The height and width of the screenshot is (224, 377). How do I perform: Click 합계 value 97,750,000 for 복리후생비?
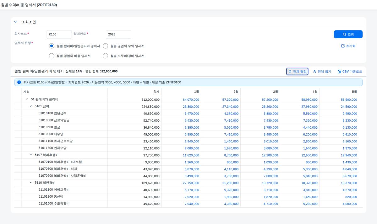pyautogui.click(x=151, y=155)
